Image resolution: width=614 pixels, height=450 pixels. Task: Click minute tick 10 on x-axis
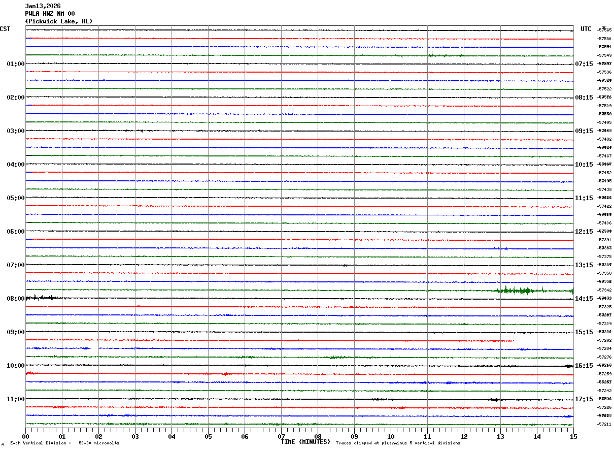point(391,436)
